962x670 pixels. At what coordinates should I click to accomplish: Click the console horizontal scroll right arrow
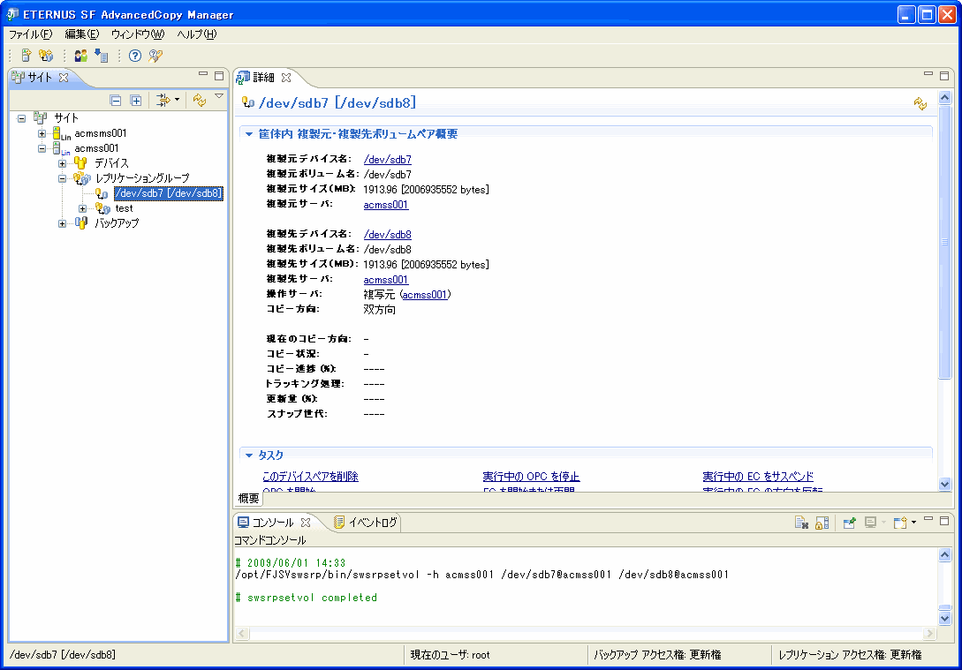tap(930, 633)
